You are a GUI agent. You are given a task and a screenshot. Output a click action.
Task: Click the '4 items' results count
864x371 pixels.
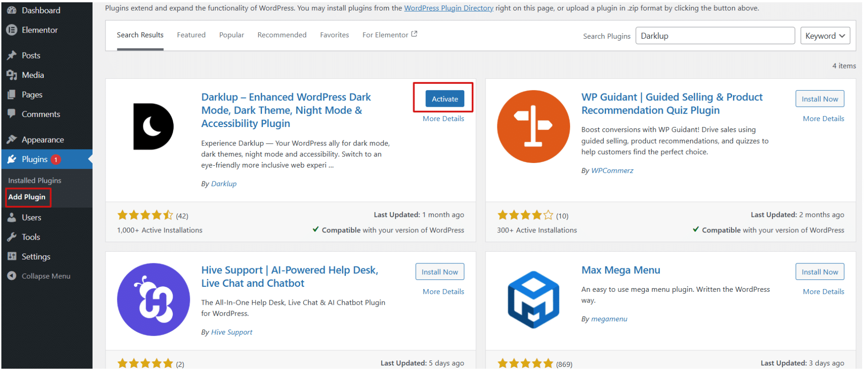(x=844, y=66)
